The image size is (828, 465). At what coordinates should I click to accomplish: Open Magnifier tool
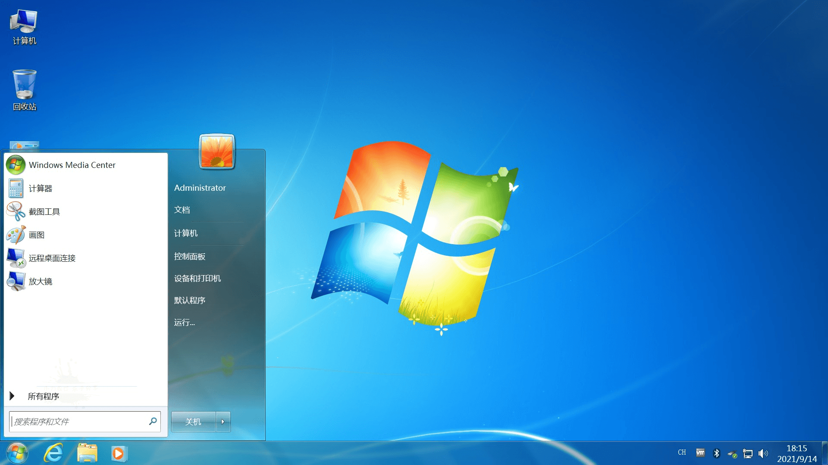(x=40, y=281)
